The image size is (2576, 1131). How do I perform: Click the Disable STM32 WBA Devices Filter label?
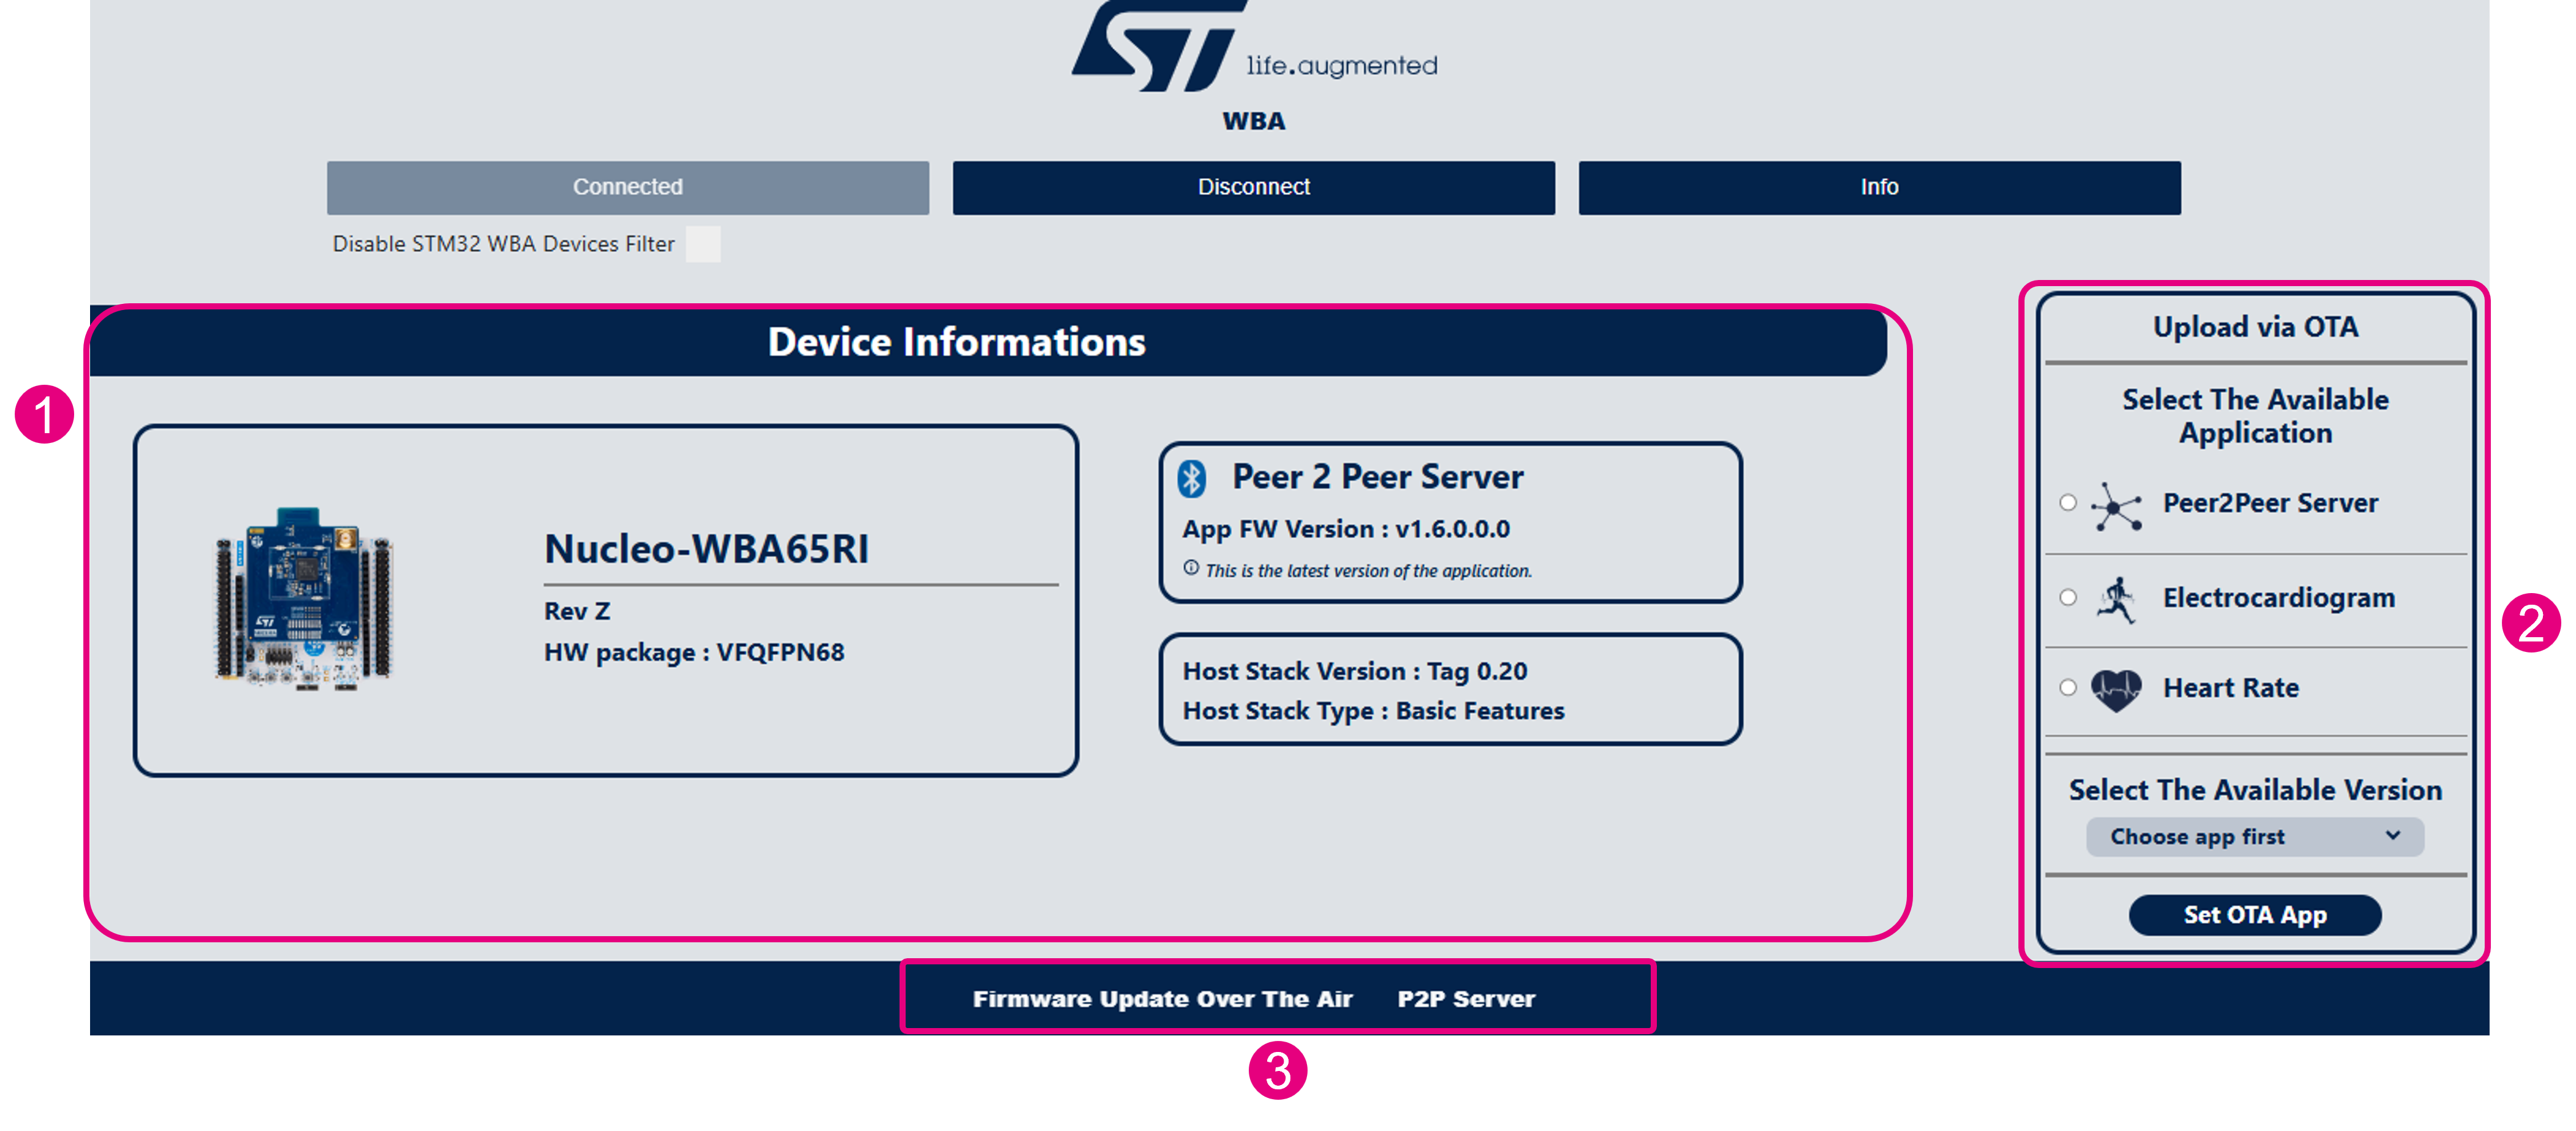[x=503, y=244]
